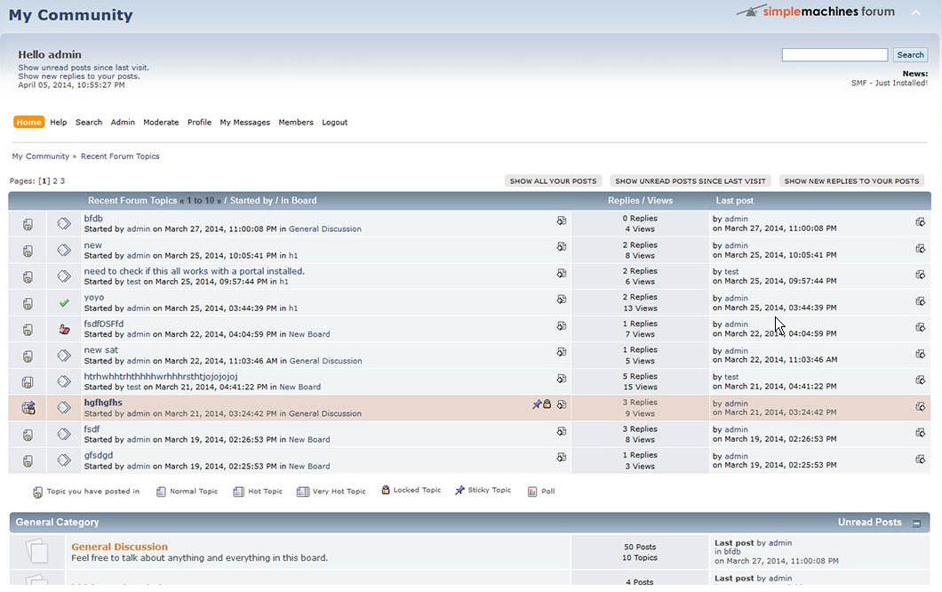The image size is (942, 592).
Task: Click the lock icon in hgfhgfhs row
Action: point(547,404)
